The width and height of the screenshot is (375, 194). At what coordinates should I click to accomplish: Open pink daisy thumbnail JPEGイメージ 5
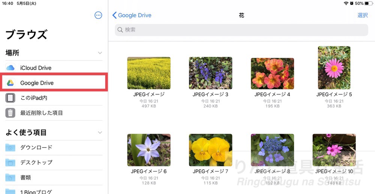[x=334, y=68]
